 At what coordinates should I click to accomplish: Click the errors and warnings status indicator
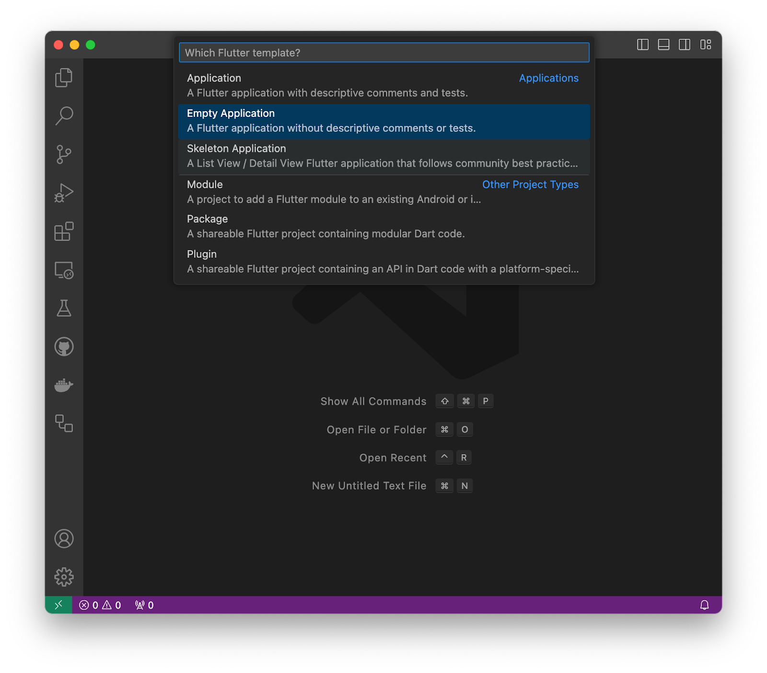tap(101, 605)
